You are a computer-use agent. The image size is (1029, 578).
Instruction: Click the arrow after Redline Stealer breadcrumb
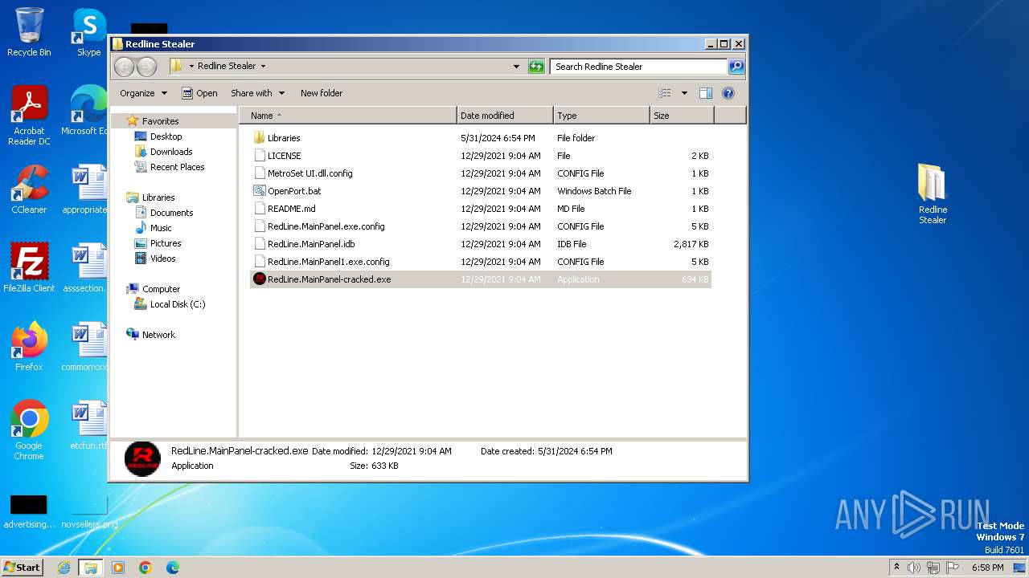coord(263,67)
